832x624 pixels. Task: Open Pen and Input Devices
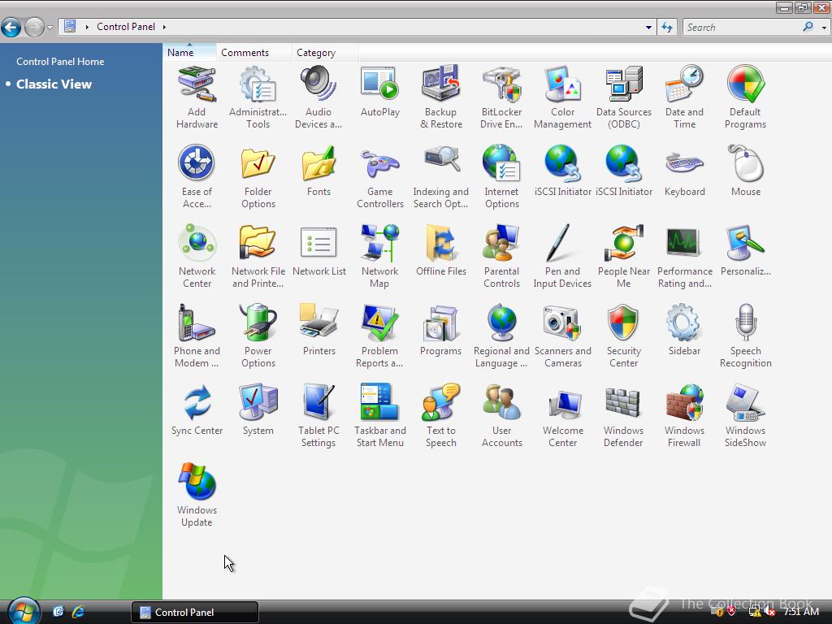click(562, 256)
